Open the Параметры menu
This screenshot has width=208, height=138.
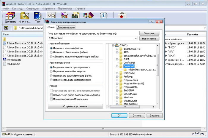[x=65, y=9]
